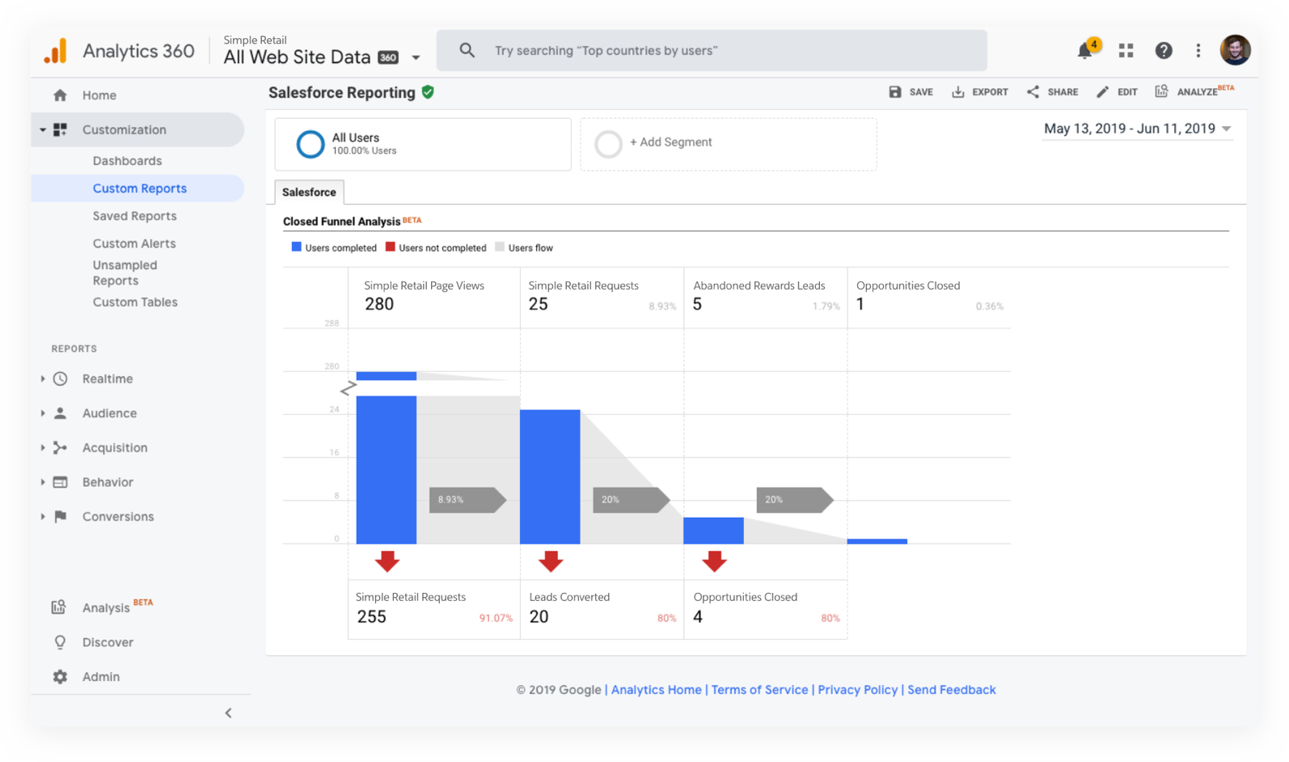The image size is (1289, 762).
Task: Open Saved Reports in the sidebar
Action: pyautogui.click(x=134, y=216)
